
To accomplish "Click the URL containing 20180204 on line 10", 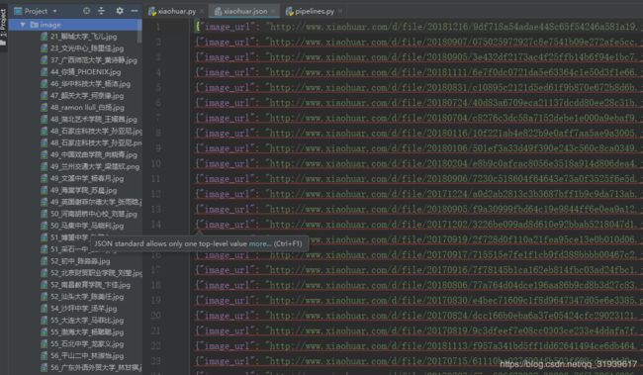I will click(x=452, y=163).
